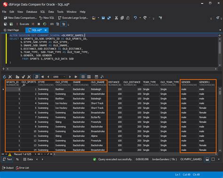Viewport: 223px width, 178px height.
Task: Click the page size field showing 1000
Action: (x=59, y=77)
